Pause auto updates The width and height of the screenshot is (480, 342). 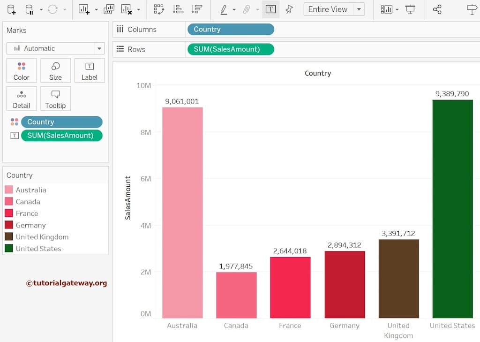[x=28, y=9]
